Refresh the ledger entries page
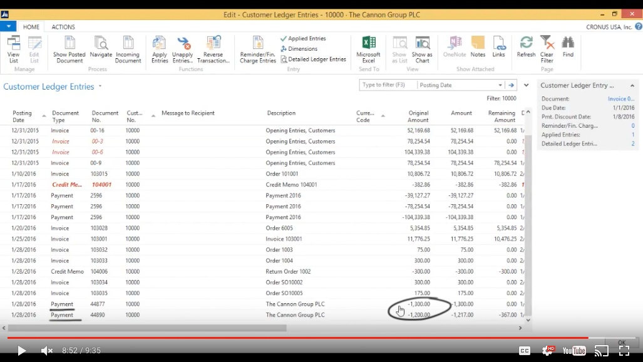 point(526,47)
